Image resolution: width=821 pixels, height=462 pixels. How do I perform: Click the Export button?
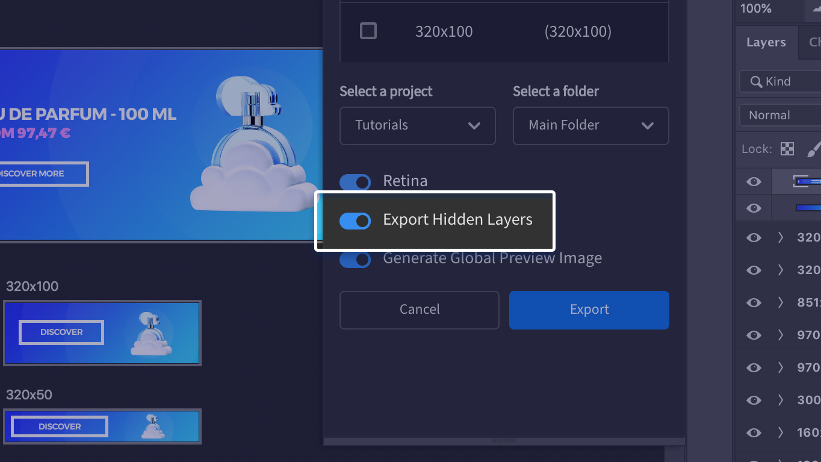(589, 310)
